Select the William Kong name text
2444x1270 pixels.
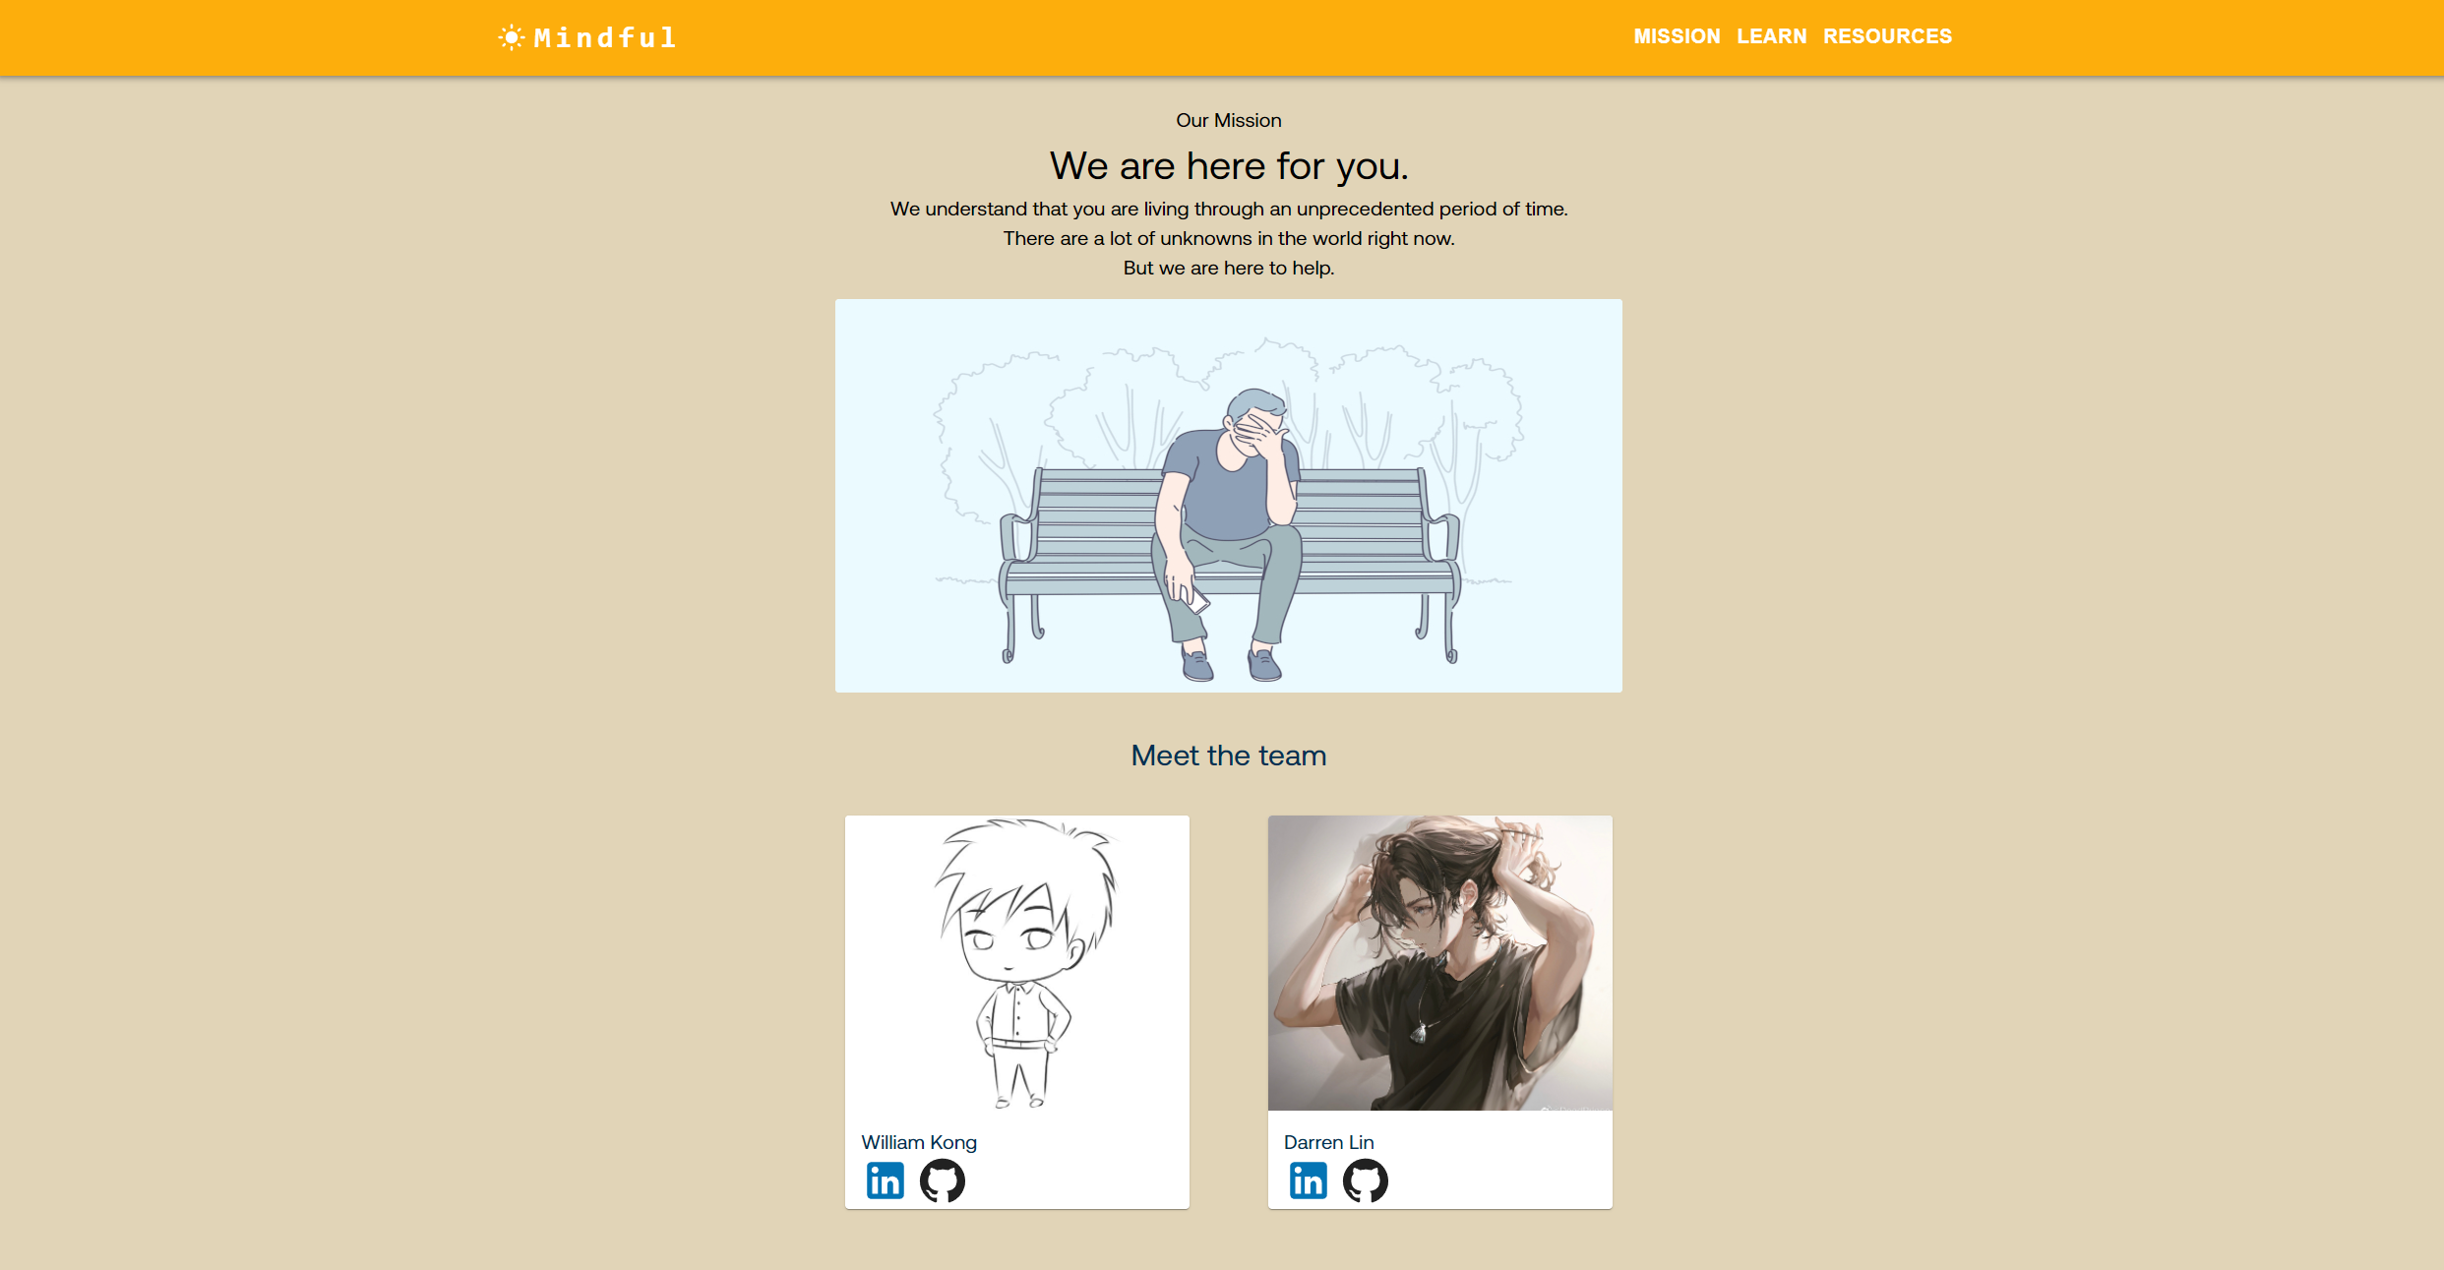coord(919,1142)
